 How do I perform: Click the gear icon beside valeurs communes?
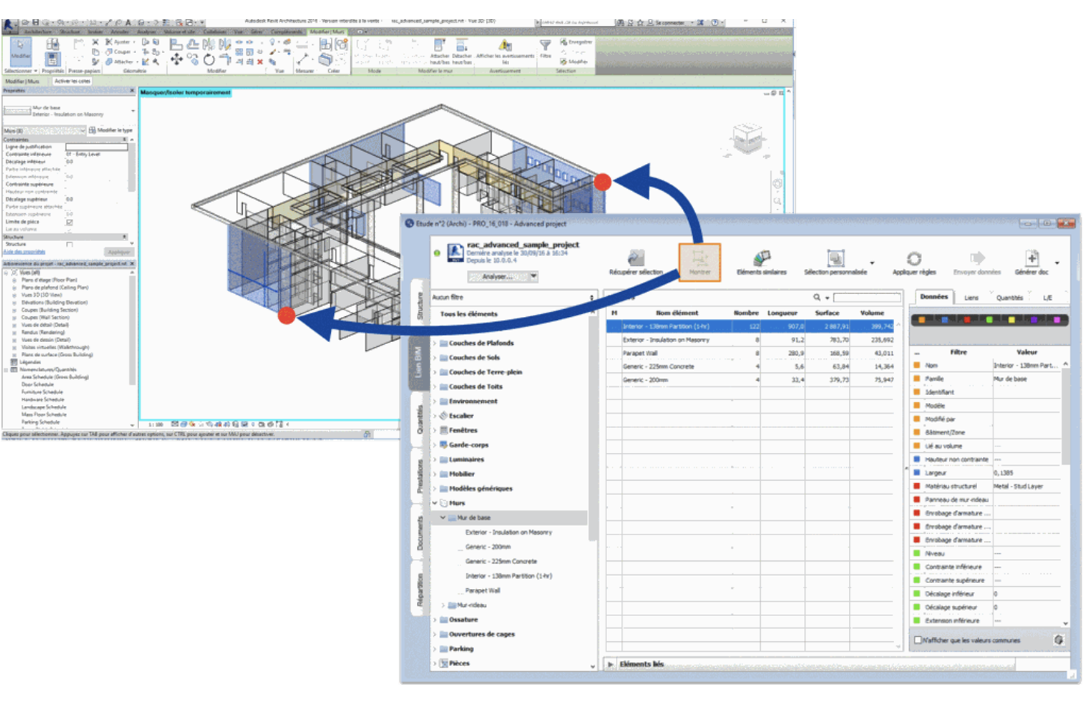(1058, 640)
